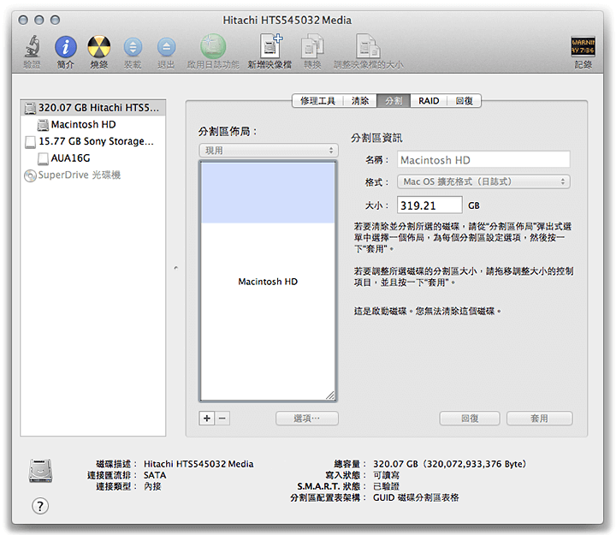The image size is (616, 535).
Task: Click the Hitachi HTS545032 Media description text
Action: click(x=198, y=464)
